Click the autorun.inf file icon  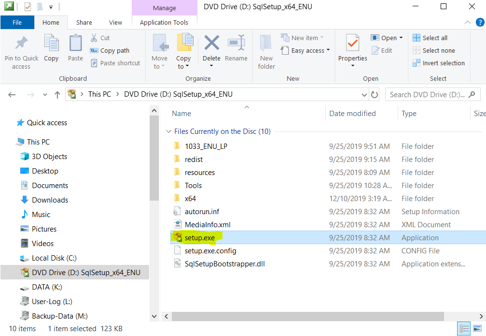[x=177, y=211]
